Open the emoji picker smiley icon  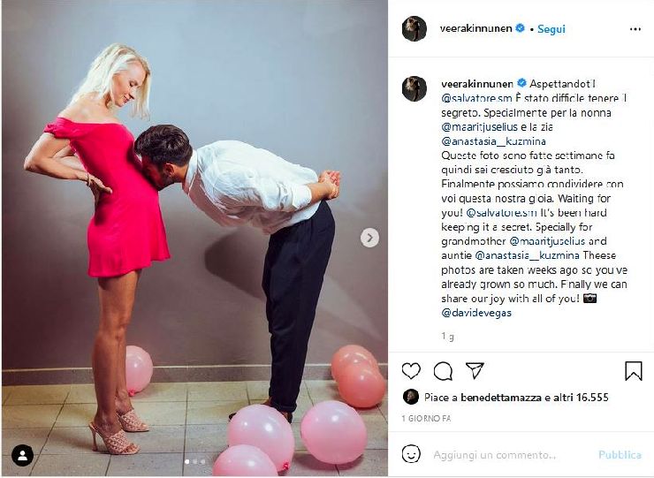pyautogui.click(x=411, y=454)
